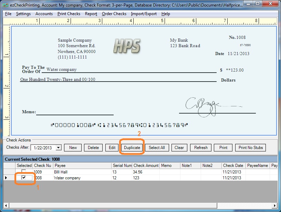
Task: Select all checks in the list
Action: click(x=157, y=147)
